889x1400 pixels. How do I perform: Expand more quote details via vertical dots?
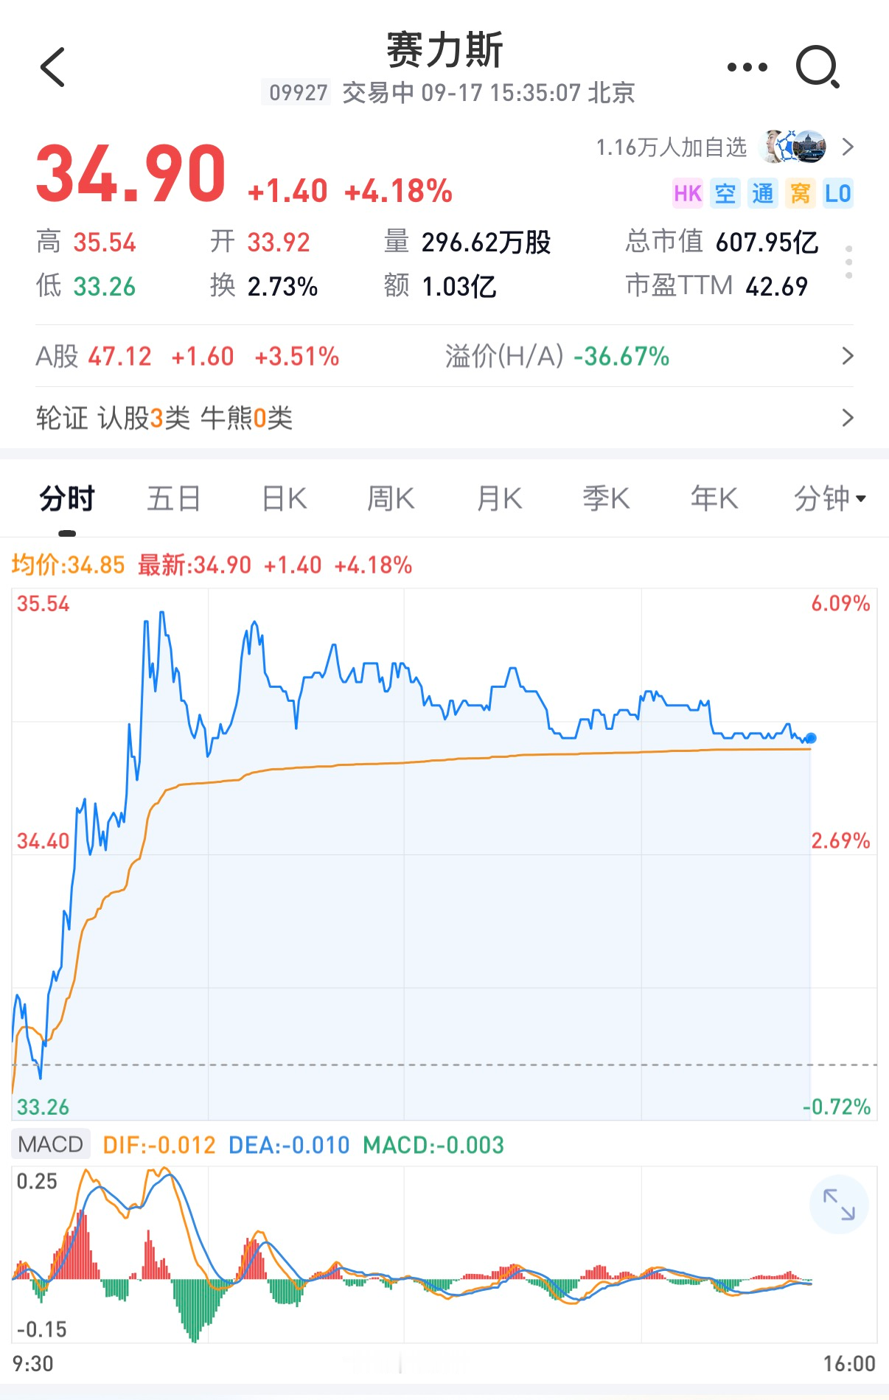pyautogui.click(x=849, y=262)
